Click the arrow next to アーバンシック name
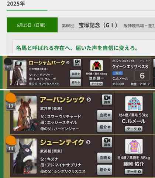The image size is (155, 178). click(89, 99)
